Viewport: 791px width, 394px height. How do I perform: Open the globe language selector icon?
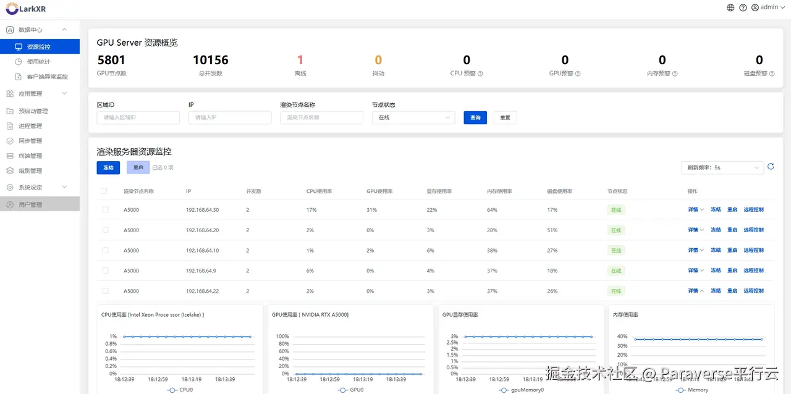[730, 7]
